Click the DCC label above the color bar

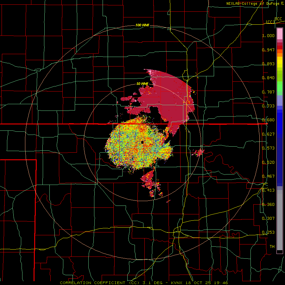click(278, 19)
